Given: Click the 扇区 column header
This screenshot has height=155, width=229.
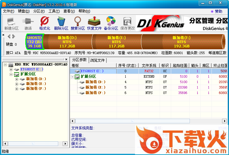Looking at the screenshot, I should click(206, 66).
